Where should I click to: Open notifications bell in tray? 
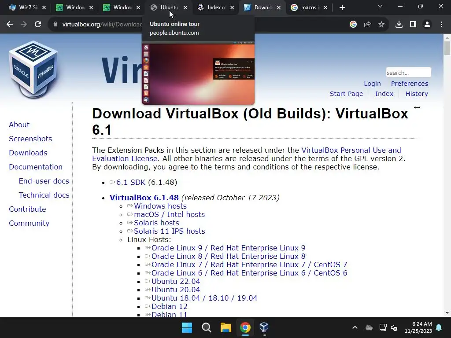439,327
